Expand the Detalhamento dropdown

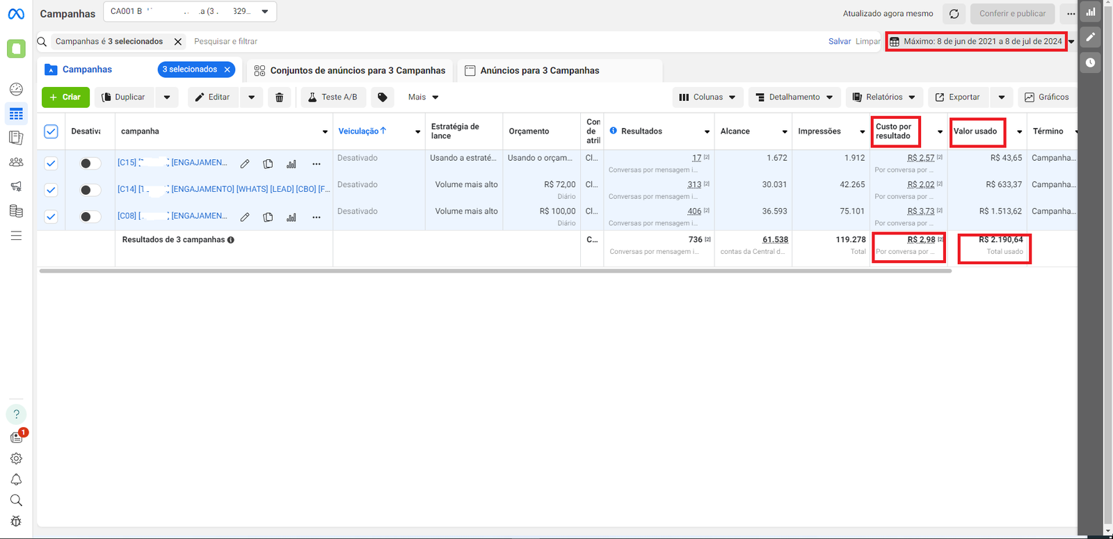[x=794, y=97]
